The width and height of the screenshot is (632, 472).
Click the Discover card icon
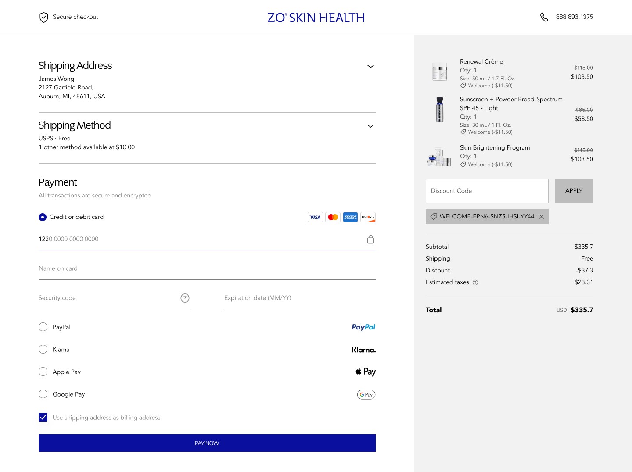[x=368, y=217]
